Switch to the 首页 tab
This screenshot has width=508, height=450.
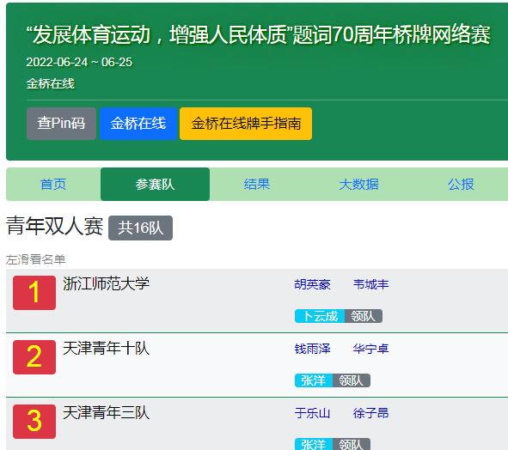53,185
